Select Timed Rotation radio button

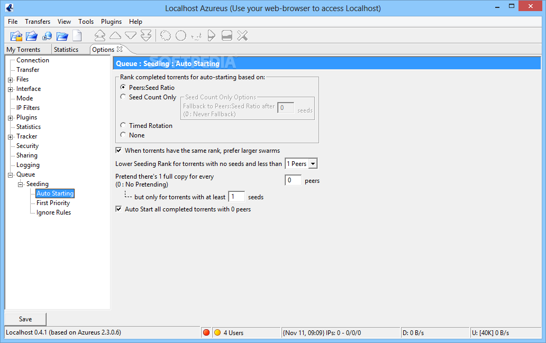pos(123,125)
